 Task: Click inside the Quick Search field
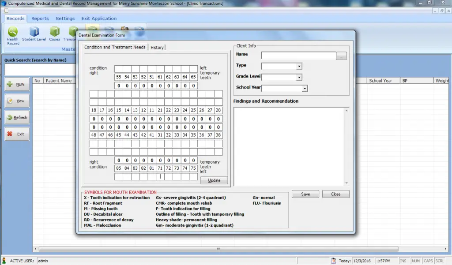point(40,70)
